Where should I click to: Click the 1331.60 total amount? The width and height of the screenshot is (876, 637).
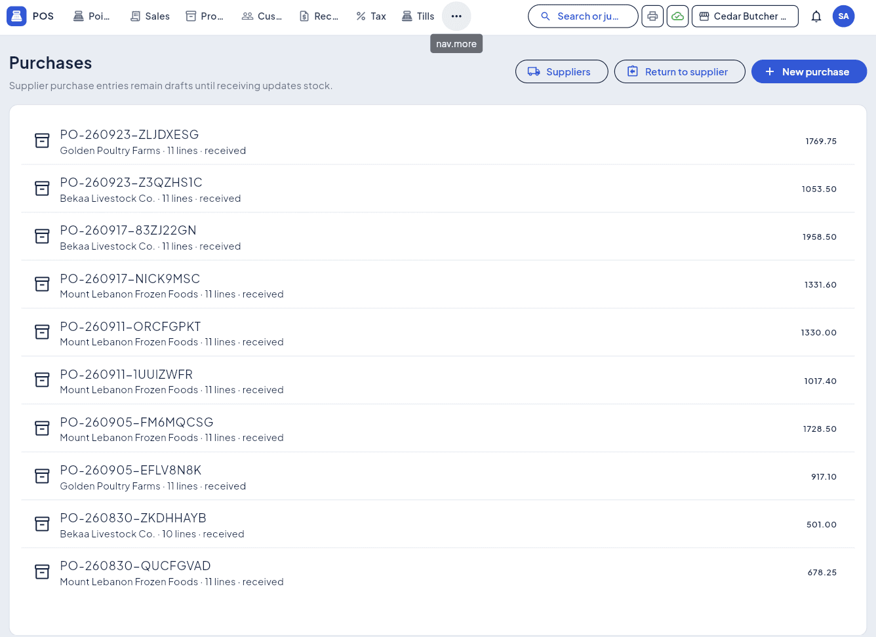point(820,284)
